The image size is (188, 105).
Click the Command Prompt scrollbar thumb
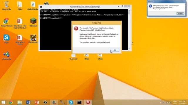(x=129, y=13)
